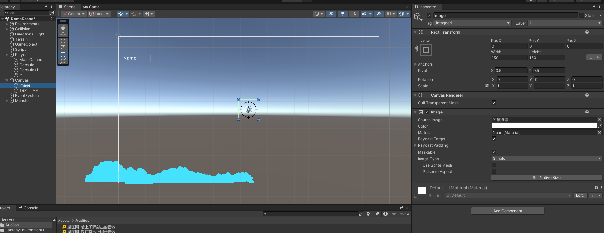604x233 pixels.
Task: Toggle grid snapping icon in Scene toolbar
Action: click(x=134, y=14)
